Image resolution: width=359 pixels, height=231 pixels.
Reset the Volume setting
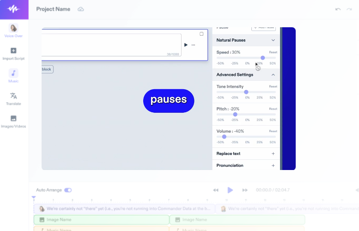point(273,131)
